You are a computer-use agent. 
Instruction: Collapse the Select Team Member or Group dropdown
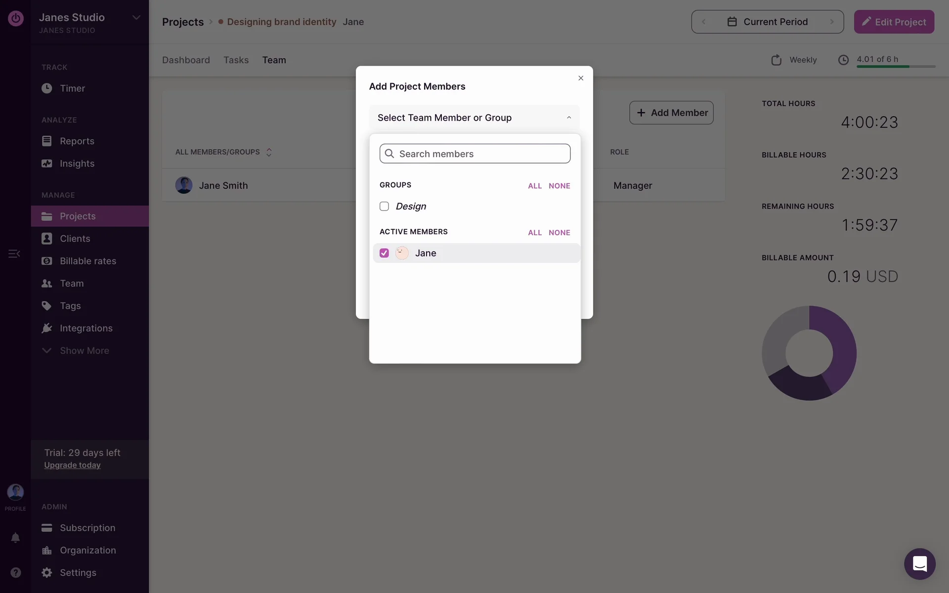click(x=568, y=118)
